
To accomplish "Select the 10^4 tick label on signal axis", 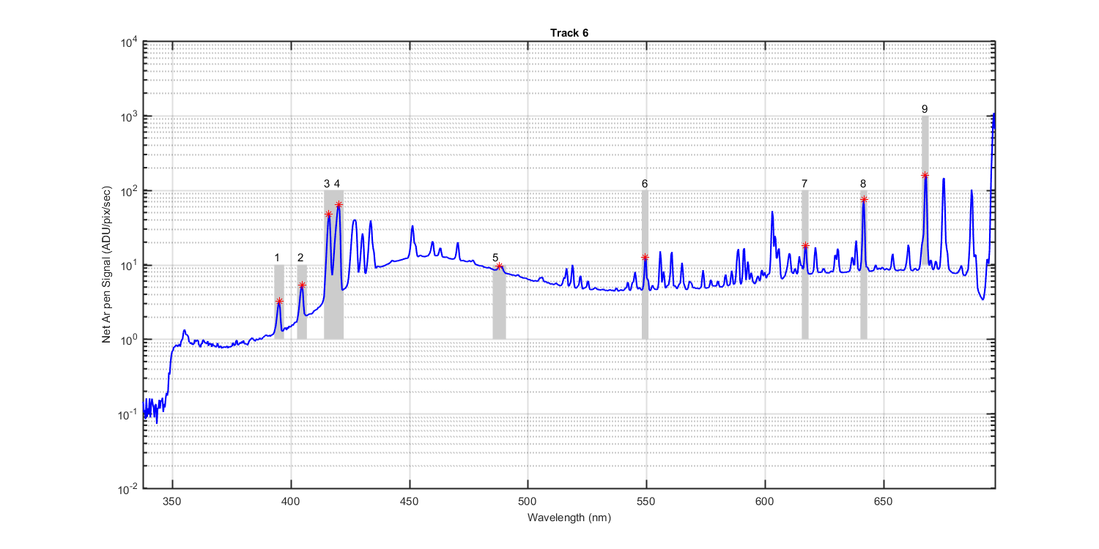I will pos(130,42).
